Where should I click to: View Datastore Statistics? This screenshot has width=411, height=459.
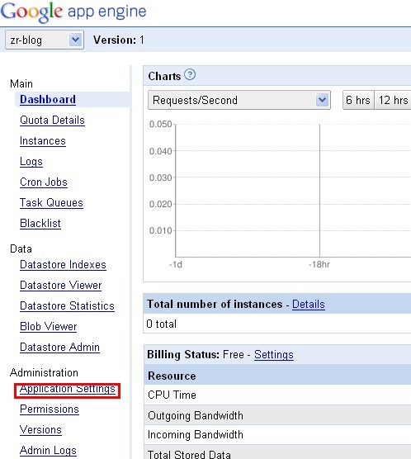pyautogui.click(x=67, y=306)
